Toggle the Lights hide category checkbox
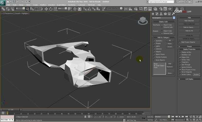 pos(154,46)
